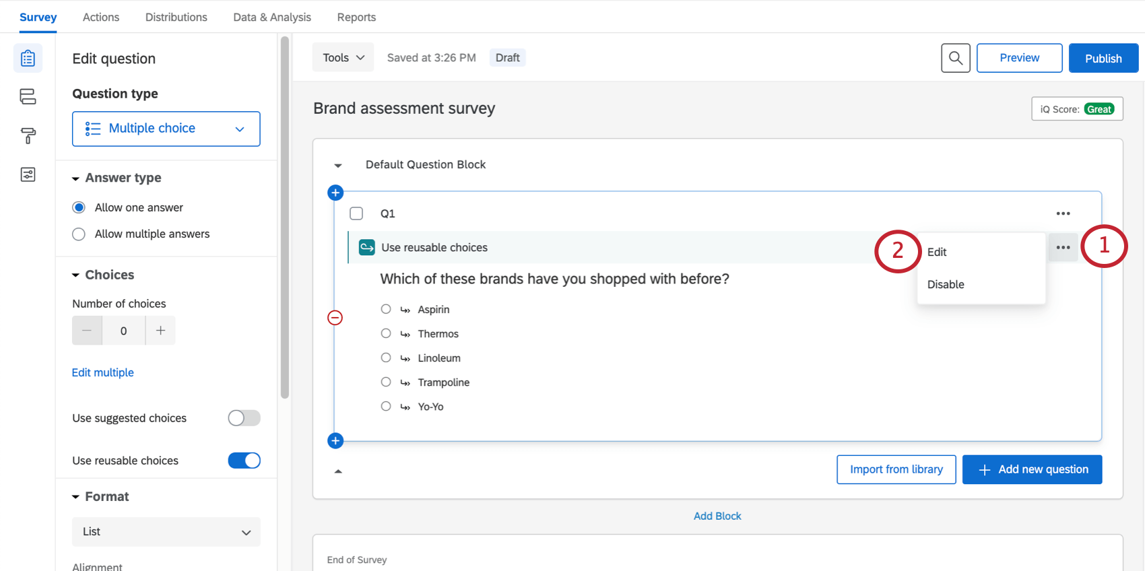Expand the List format dropdown

166,532
